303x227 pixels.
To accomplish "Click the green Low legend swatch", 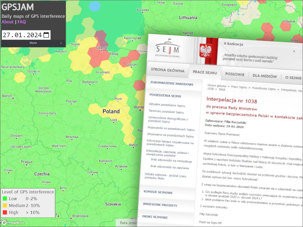I will [x=5, y=198].
